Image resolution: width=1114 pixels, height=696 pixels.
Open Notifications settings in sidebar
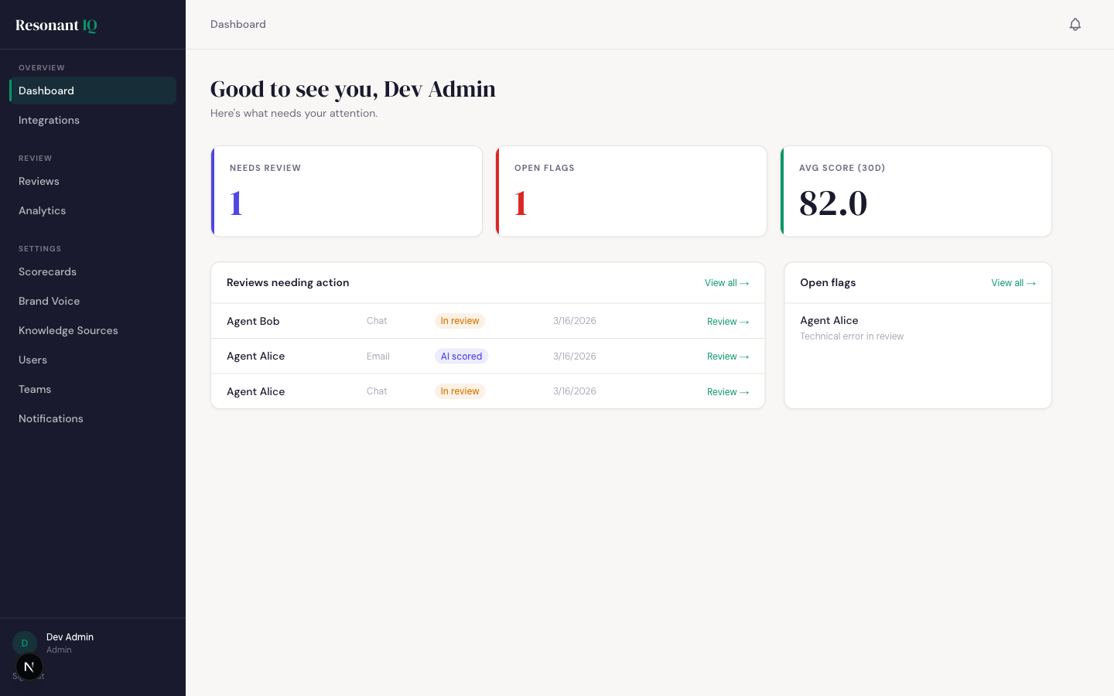(x=50, y=418)
